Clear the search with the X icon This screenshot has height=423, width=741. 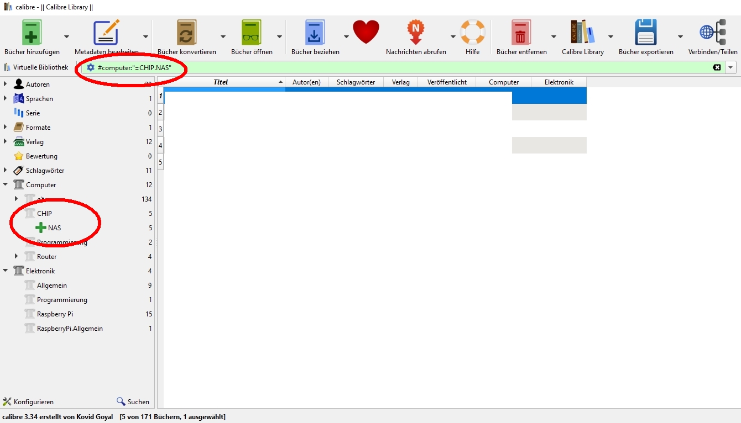click(x=717, y=67)
